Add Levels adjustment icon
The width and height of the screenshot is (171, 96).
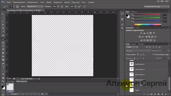(144, 33)
